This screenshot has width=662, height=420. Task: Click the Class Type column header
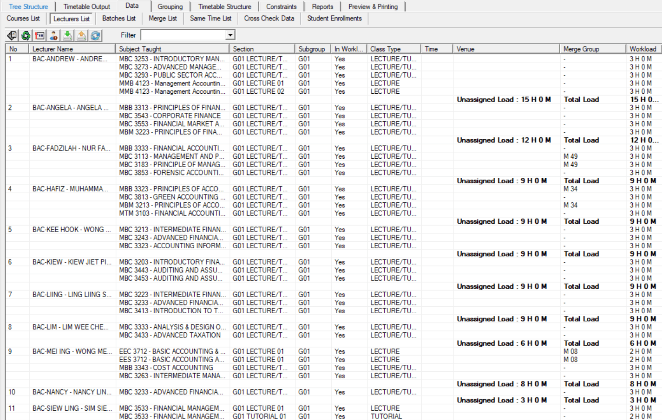coord(393,49)
